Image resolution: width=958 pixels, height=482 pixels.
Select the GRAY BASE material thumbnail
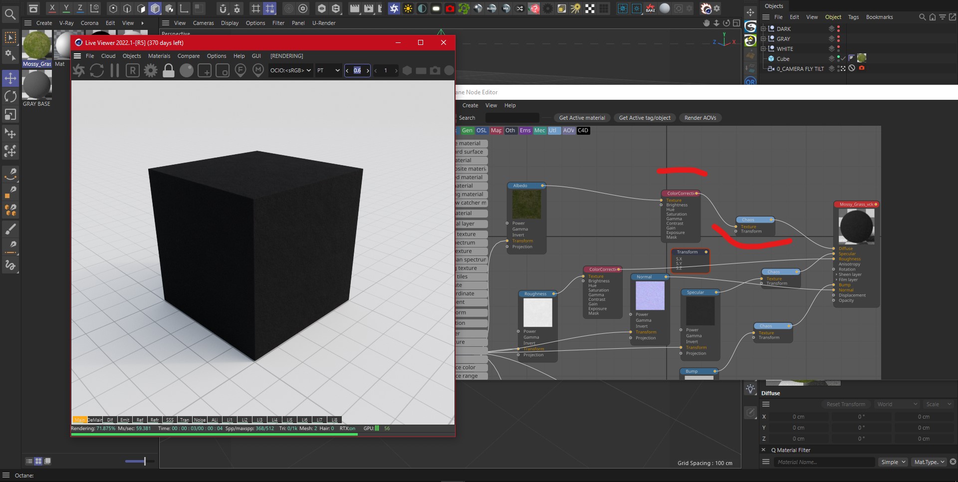pyautogui.click(x=36, y=85)
